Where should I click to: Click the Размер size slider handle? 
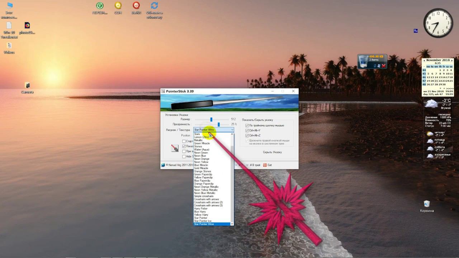pyautogui.click(x=211, y=119)
